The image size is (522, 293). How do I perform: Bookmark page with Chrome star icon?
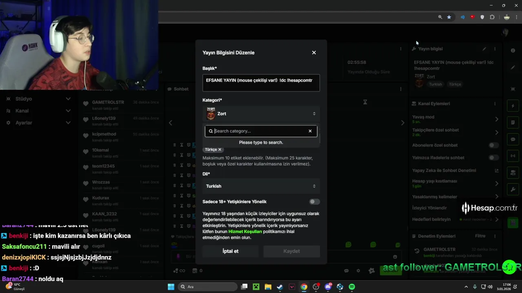click(x=449, y=17)
